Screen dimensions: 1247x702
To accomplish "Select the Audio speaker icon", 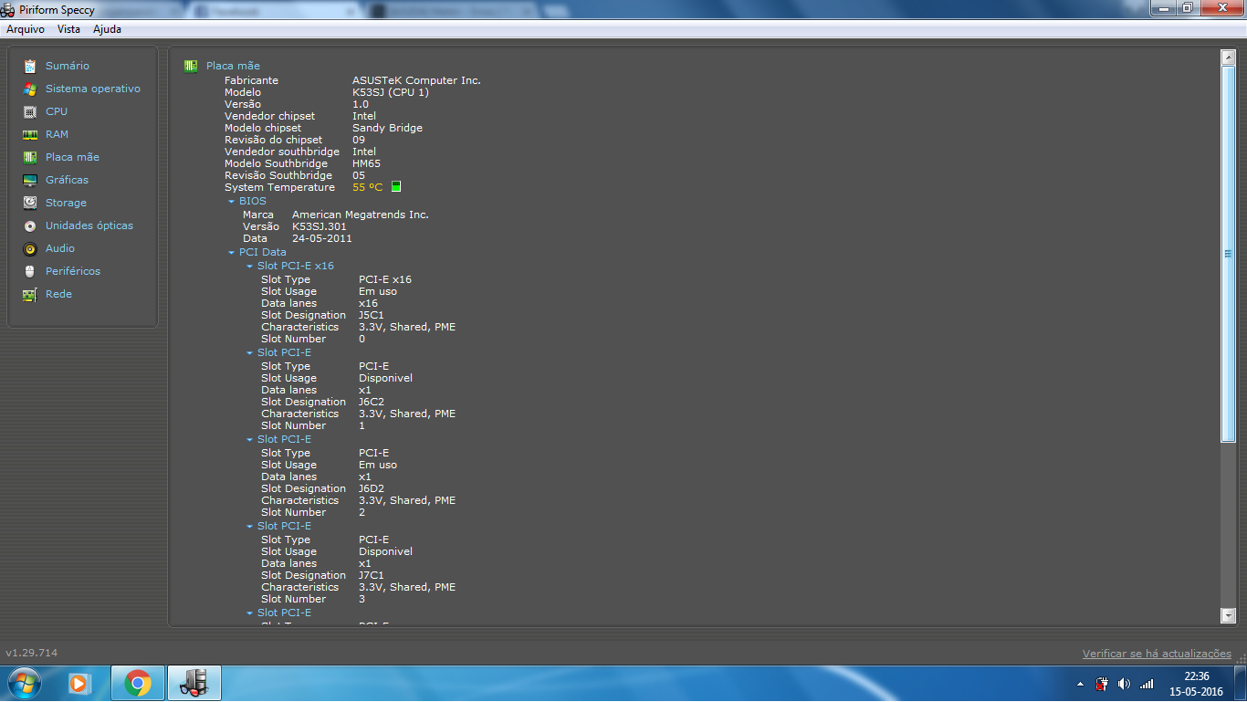I will 30,248.
